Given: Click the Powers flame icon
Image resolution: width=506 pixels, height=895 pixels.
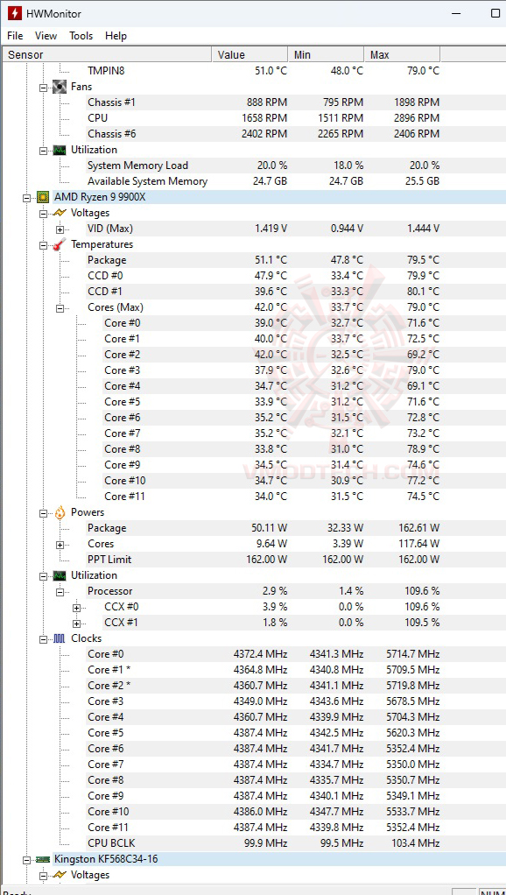Looking at the screenshot, I should point(60,512).
